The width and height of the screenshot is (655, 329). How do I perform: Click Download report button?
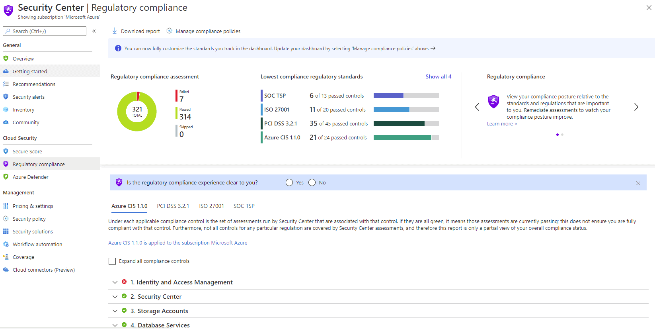[136, 31]
